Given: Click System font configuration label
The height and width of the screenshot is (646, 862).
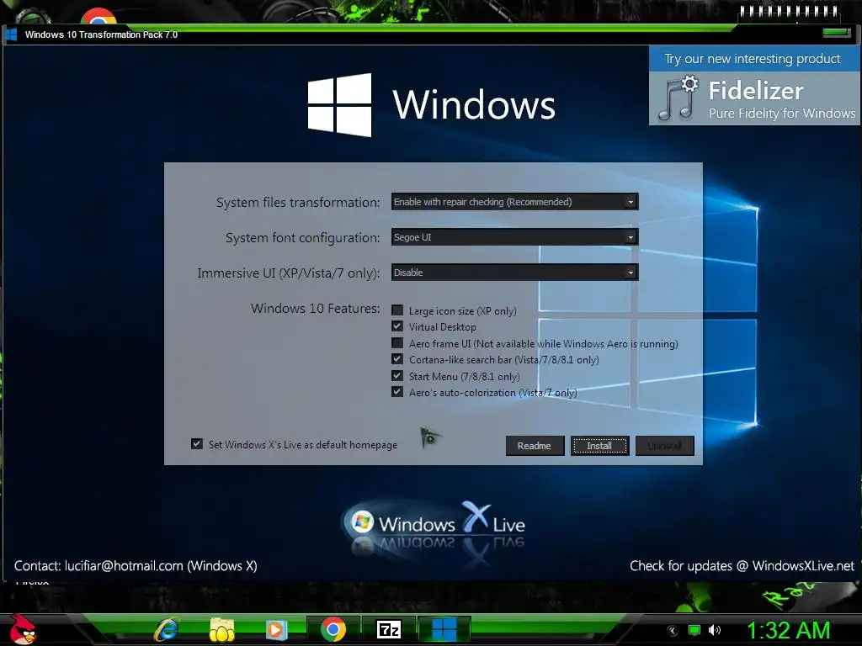Looking at the screenshot, I should tap(302, 238).
